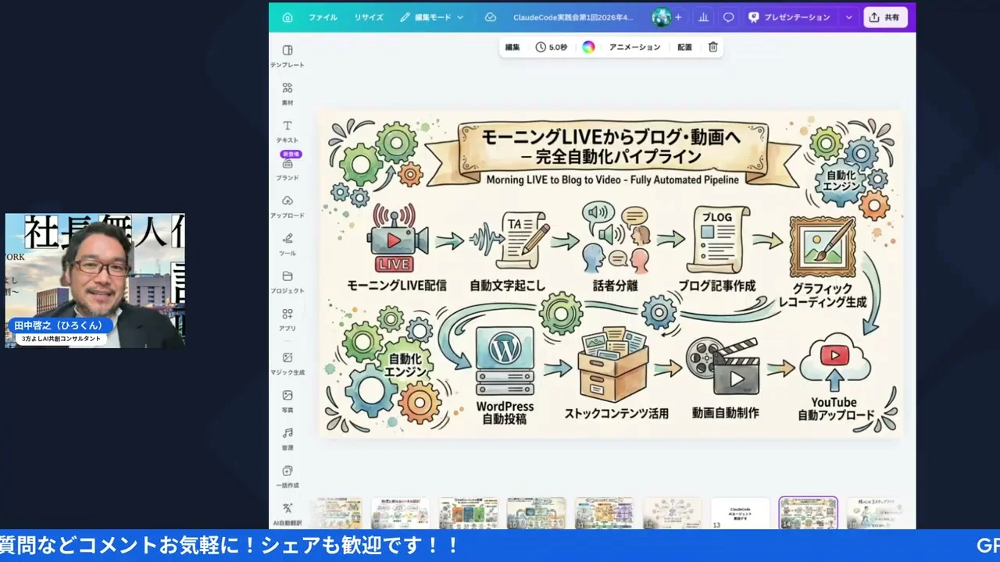Image resolution: width=1000 pixels, height=562 pixels.
Task: Open the リサイズ menu
Action: pyautogui.click(x=367, y=16)
